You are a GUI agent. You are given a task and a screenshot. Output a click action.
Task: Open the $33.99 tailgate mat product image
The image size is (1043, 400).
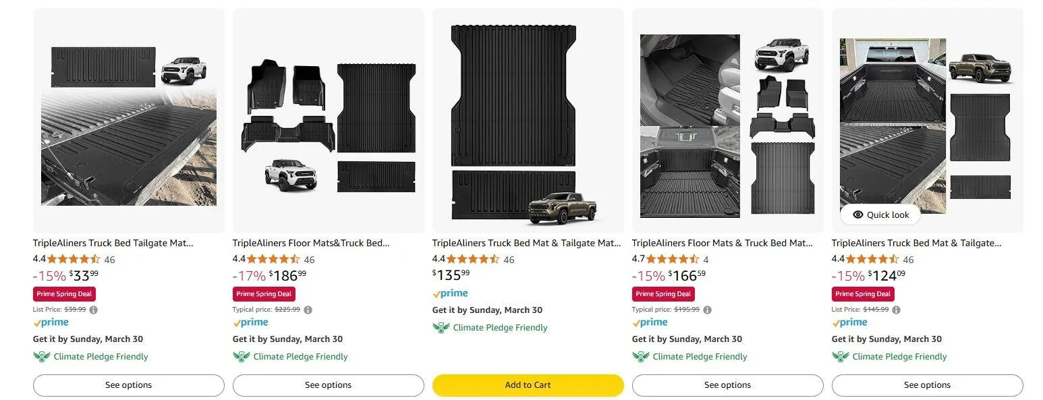click(x=128, y=121)
